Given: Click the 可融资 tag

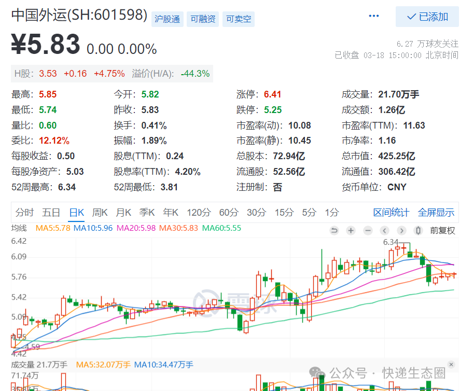Looking at the screenshot, I should (x=203, y=19).
